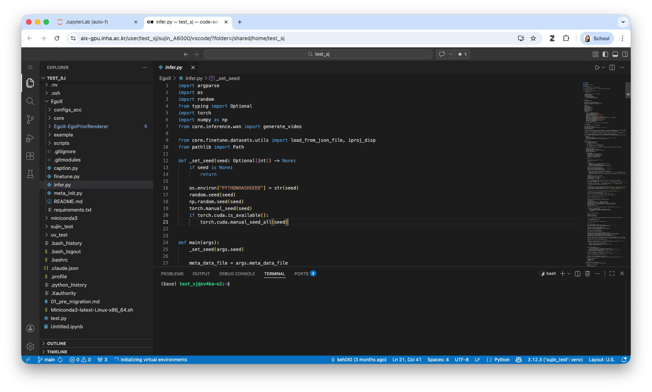Open the Search view in activity bar
Image resolution: width=652 pixels, height=392 pixels.
[30, 101]
